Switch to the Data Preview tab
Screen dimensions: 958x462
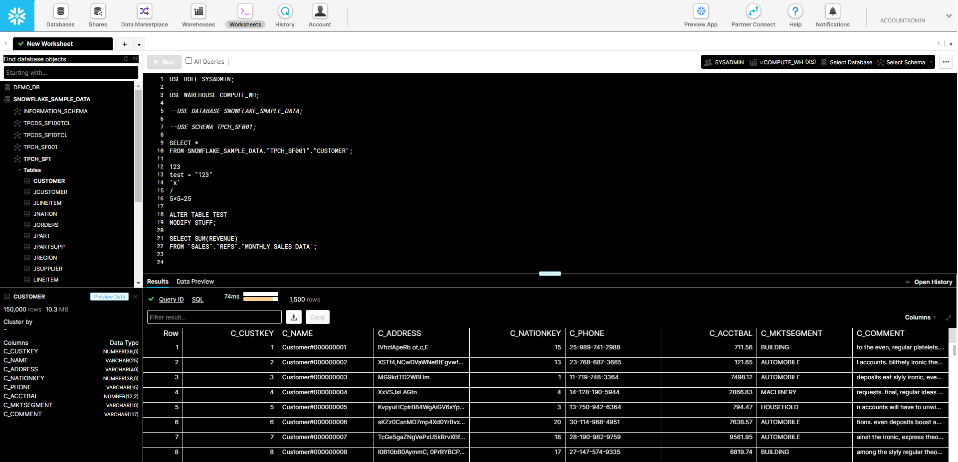point(195,282)
